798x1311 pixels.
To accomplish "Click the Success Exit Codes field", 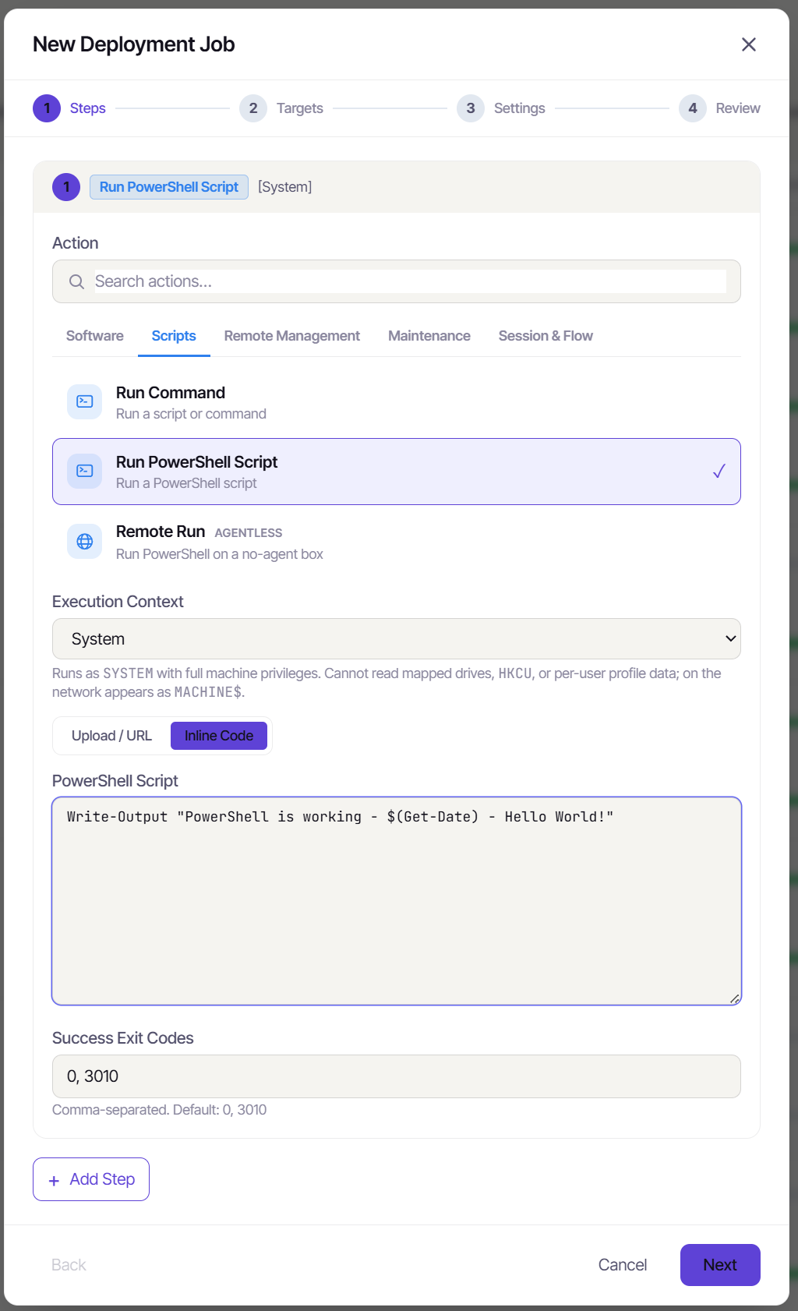I will tap(397, 1076).
